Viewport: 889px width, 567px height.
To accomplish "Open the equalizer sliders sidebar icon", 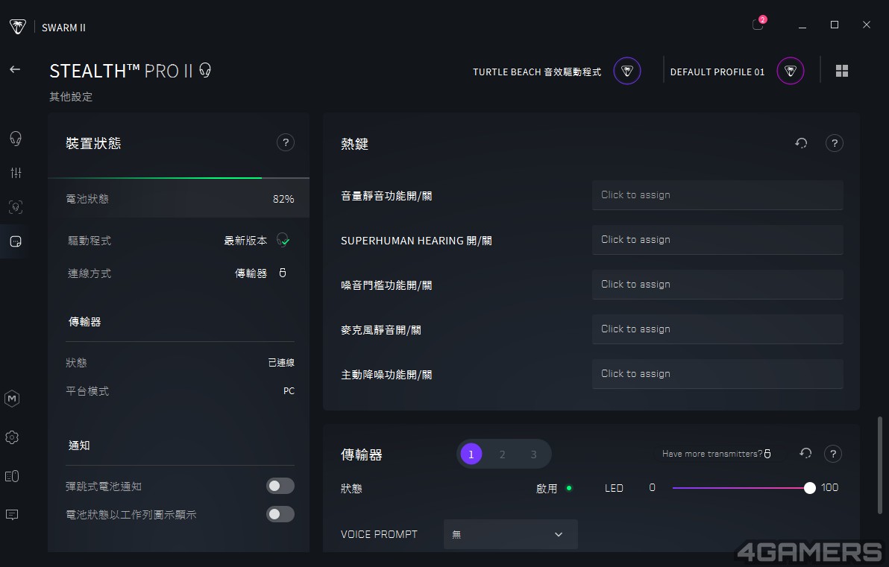I will click(16, 173).
